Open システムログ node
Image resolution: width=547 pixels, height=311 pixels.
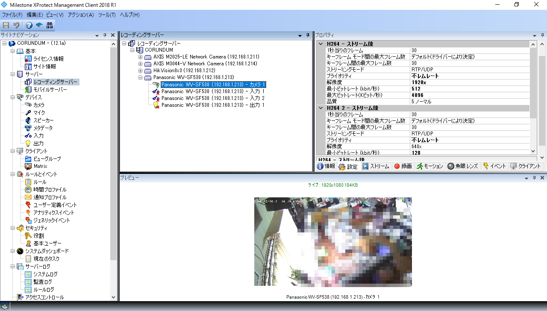[x=45, y=274]
